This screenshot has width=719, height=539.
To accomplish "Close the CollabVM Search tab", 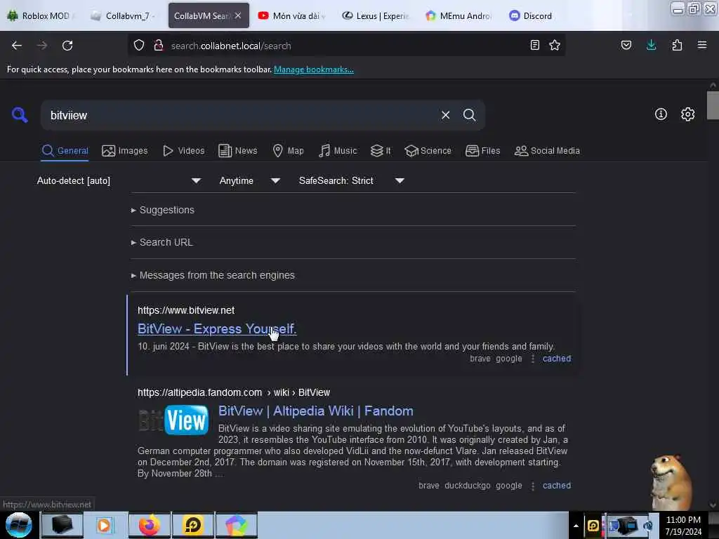I will coord(238,15).
